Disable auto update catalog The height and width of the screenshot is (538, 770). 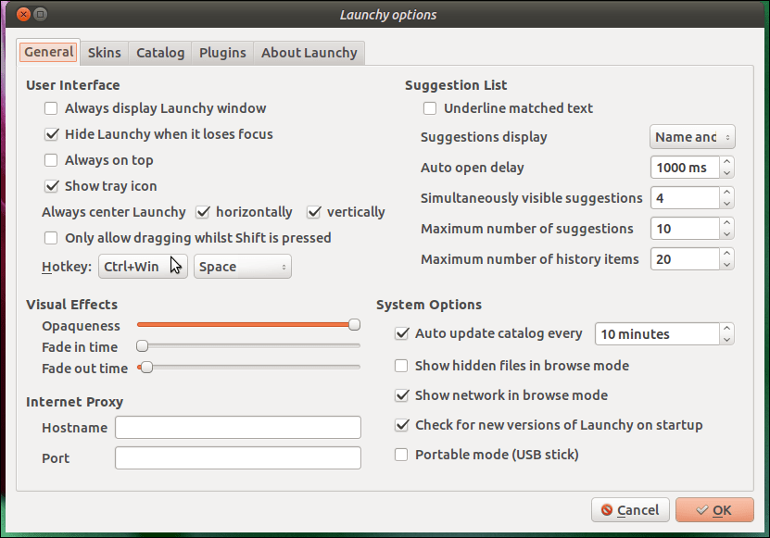pos(401,334)
